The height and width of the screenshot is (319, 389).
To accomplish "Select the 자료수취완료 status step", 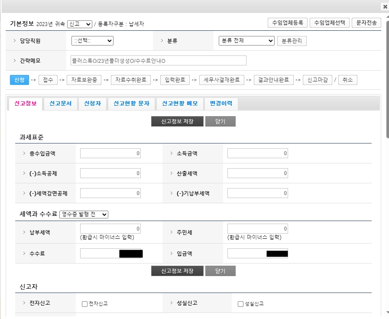I will pyautogui.click(x=131, y=80).
